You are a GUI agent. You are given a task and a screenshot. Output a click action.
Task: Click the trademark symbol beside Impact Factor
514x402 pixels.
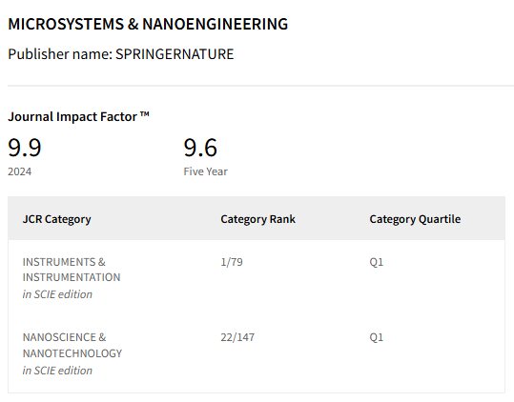click(x=145, y=114)
